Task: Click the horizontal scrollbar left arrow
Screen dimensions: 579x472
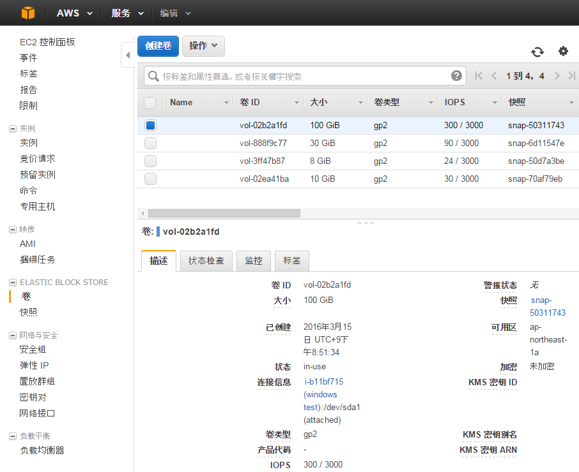Action: tap(143, 213)
